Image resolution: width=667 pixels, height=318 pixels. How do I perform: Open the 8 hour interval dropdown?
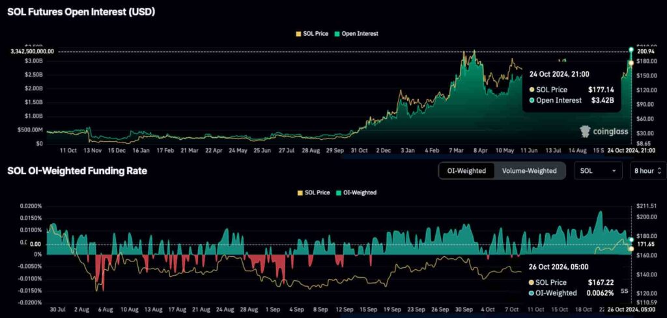pos(647,170)
